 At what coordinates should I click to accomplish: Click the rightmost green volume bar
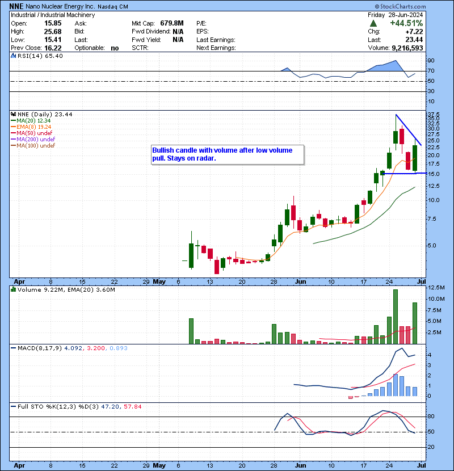click(415, 323)
